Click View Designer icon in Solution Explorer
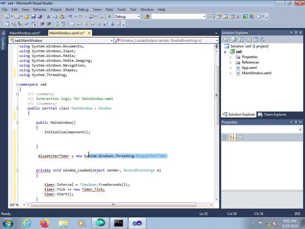This screenshot has height=229, width=305. [x=256, y=40]
